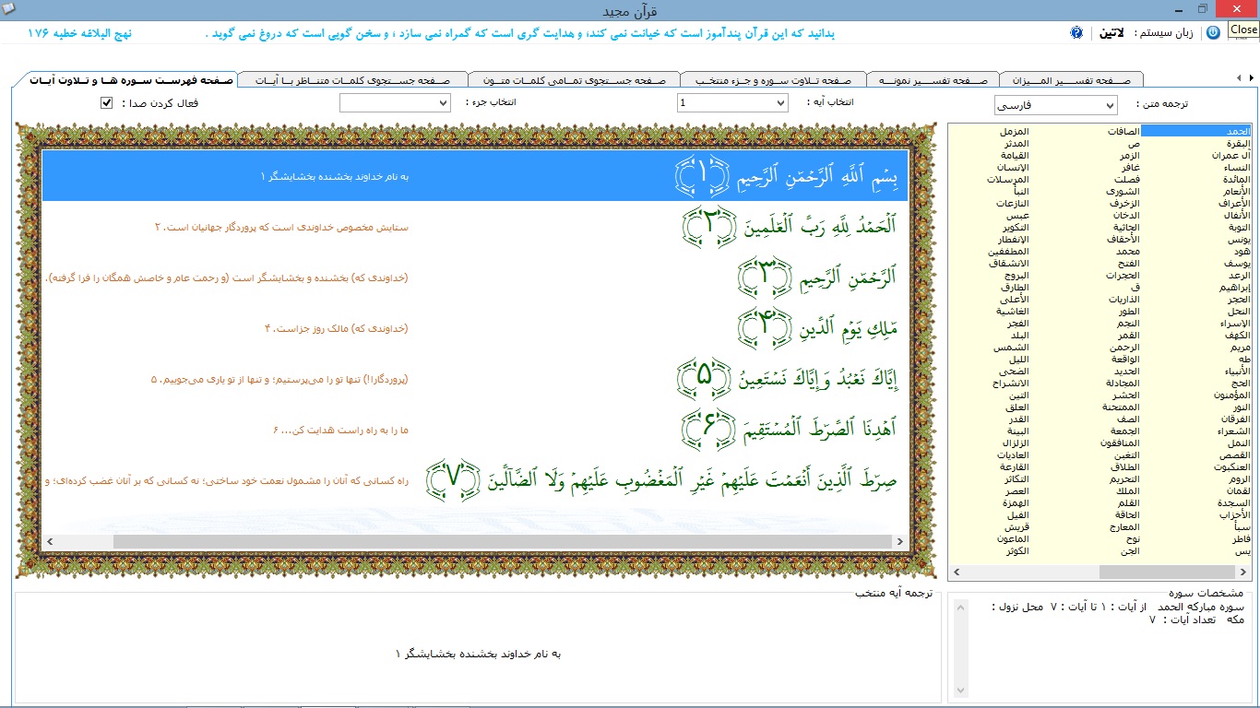Screen dimensions: 1260x708
Task: Select surah القدر in the list
Action: click(1018, 419)
